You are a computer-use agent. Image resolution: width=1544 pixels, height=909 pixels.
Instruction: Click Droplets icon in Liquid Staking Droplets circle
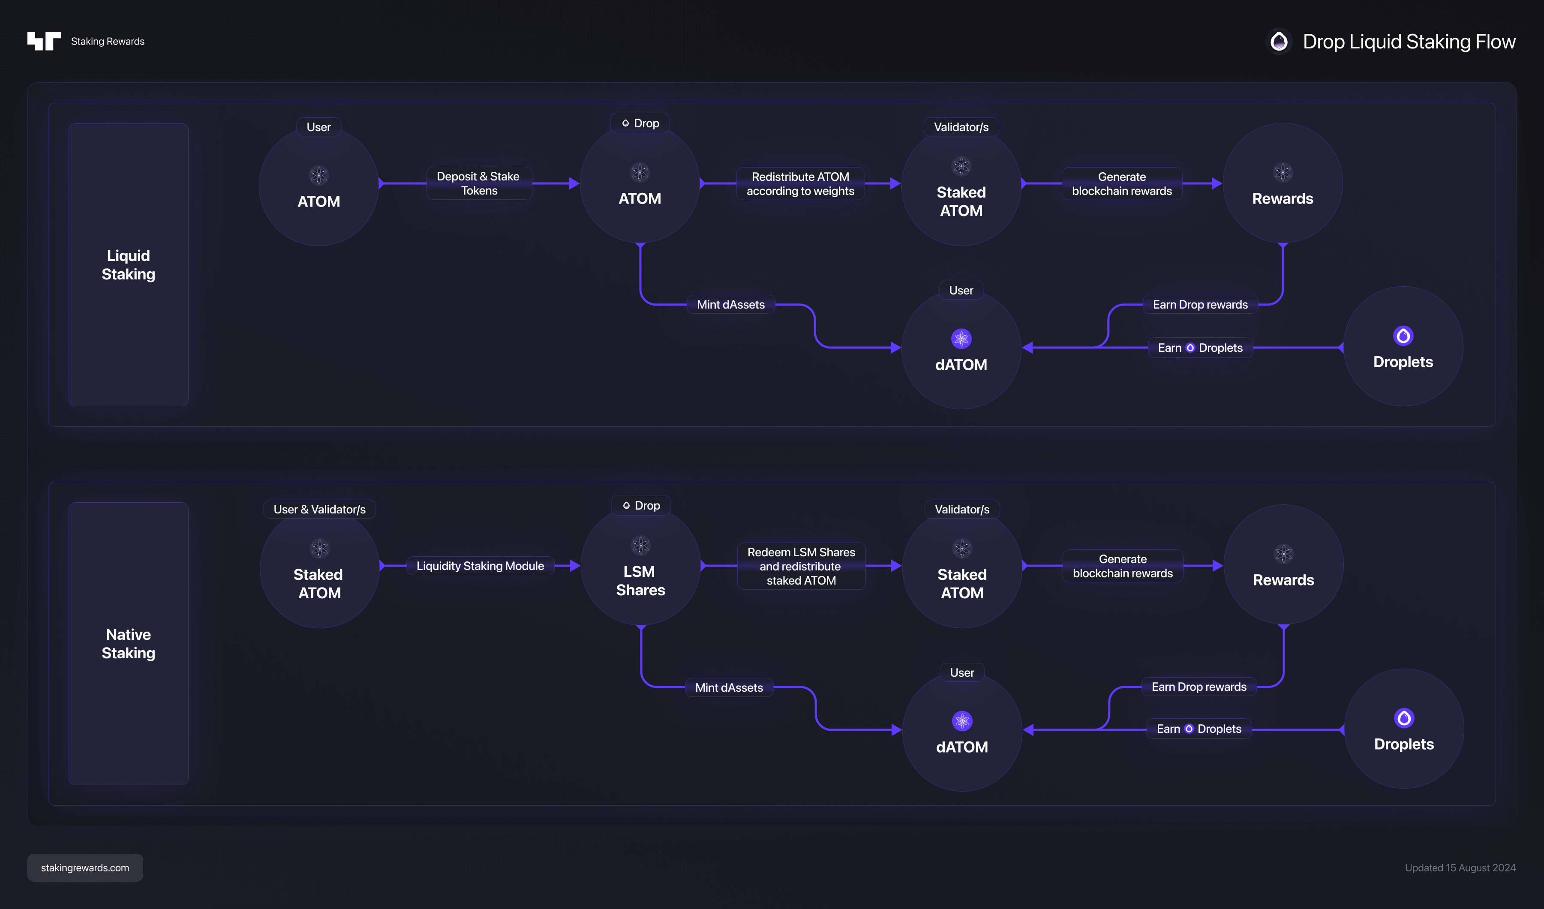tap(1403, 336)
